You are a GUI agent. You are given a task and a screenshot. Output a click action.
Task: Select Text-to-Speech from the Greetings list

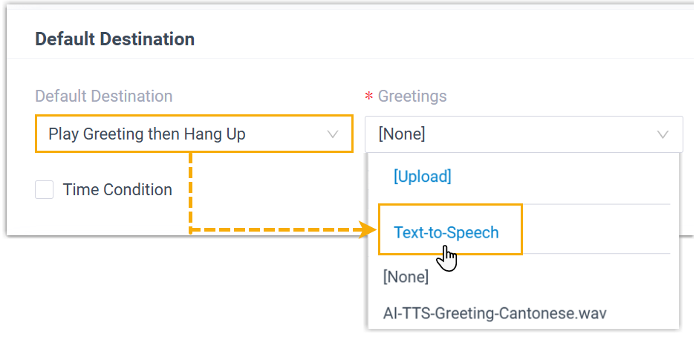pos(446,232)
